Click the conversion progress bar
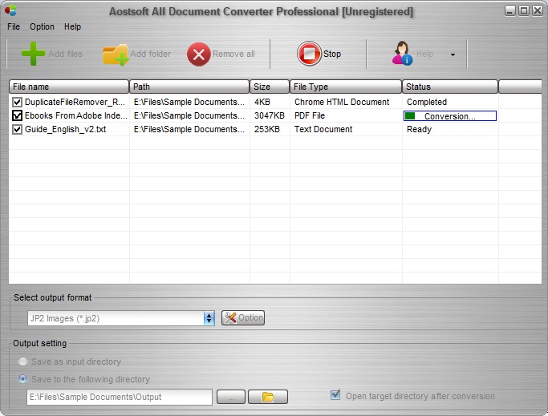548x416 pixels. tap(449, 116)
